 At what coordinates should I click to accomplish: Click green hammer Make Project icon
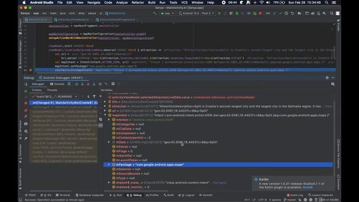coord(155,13)
